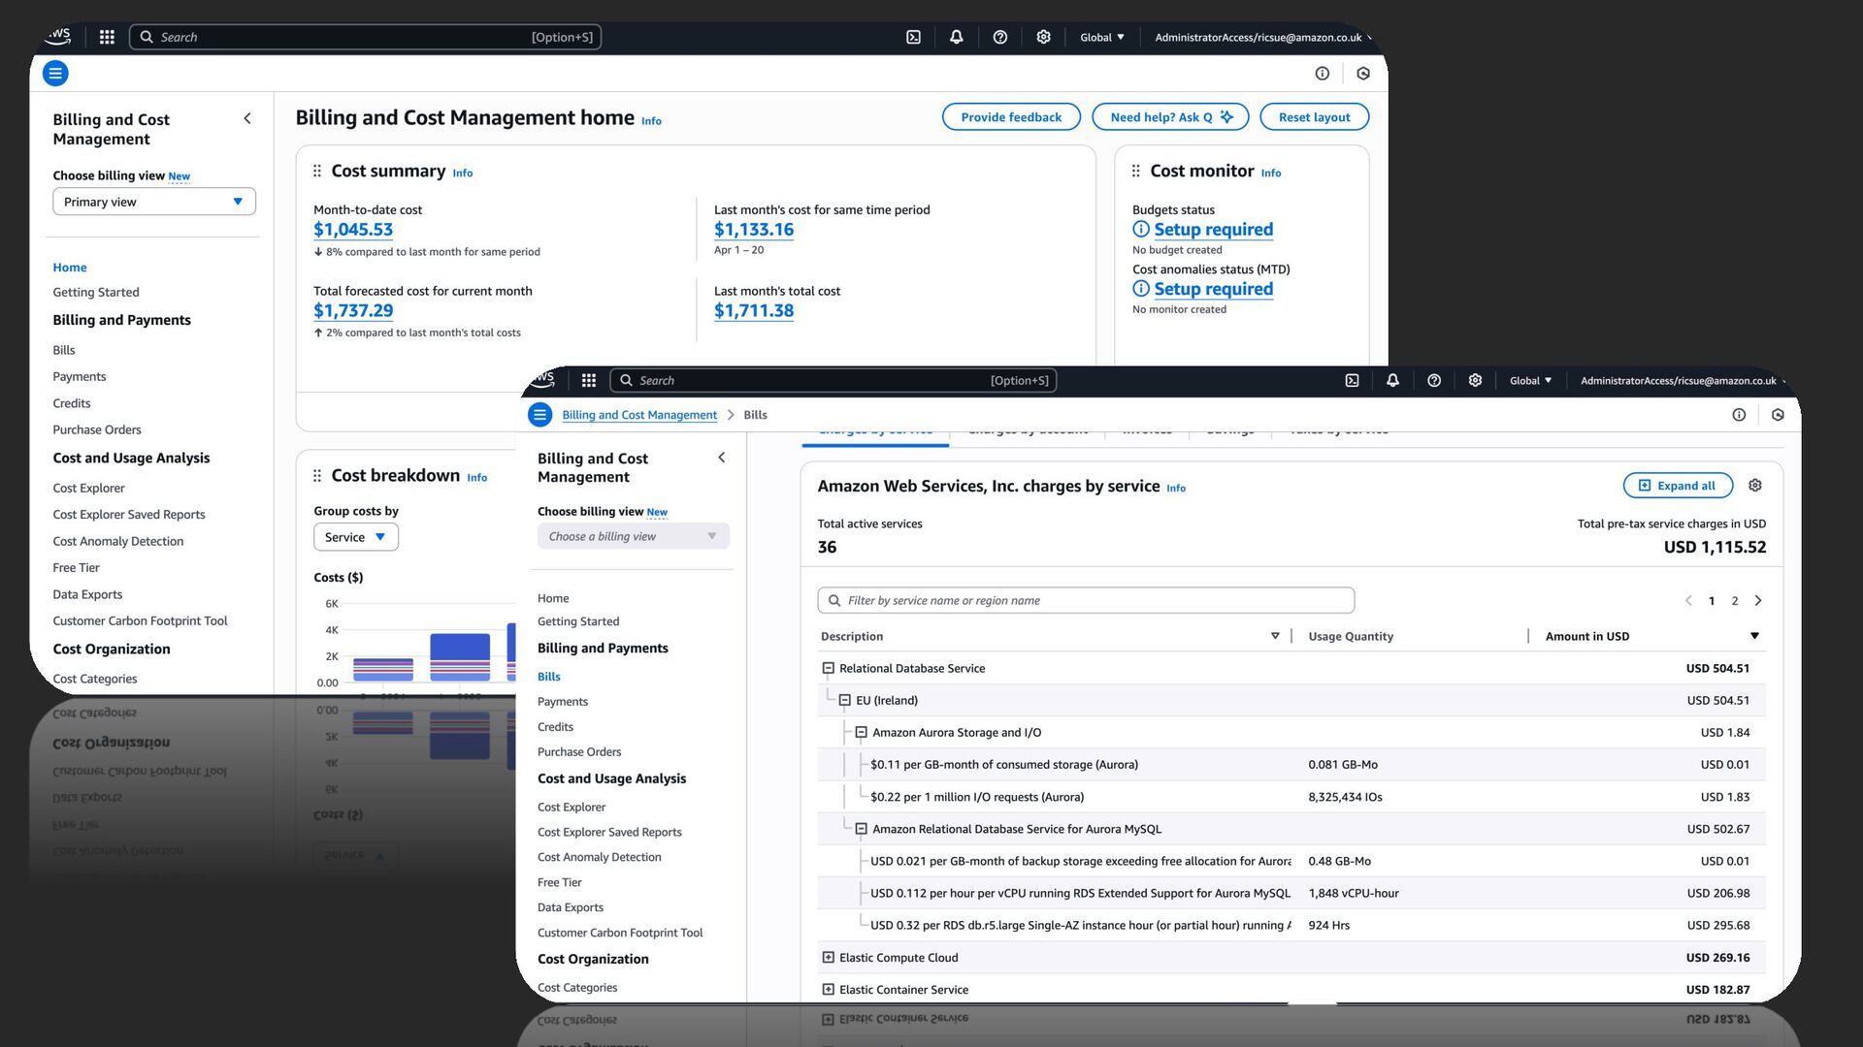
Task: Collapse EU (Ireland) region row
Action: [x=844, y=700]
